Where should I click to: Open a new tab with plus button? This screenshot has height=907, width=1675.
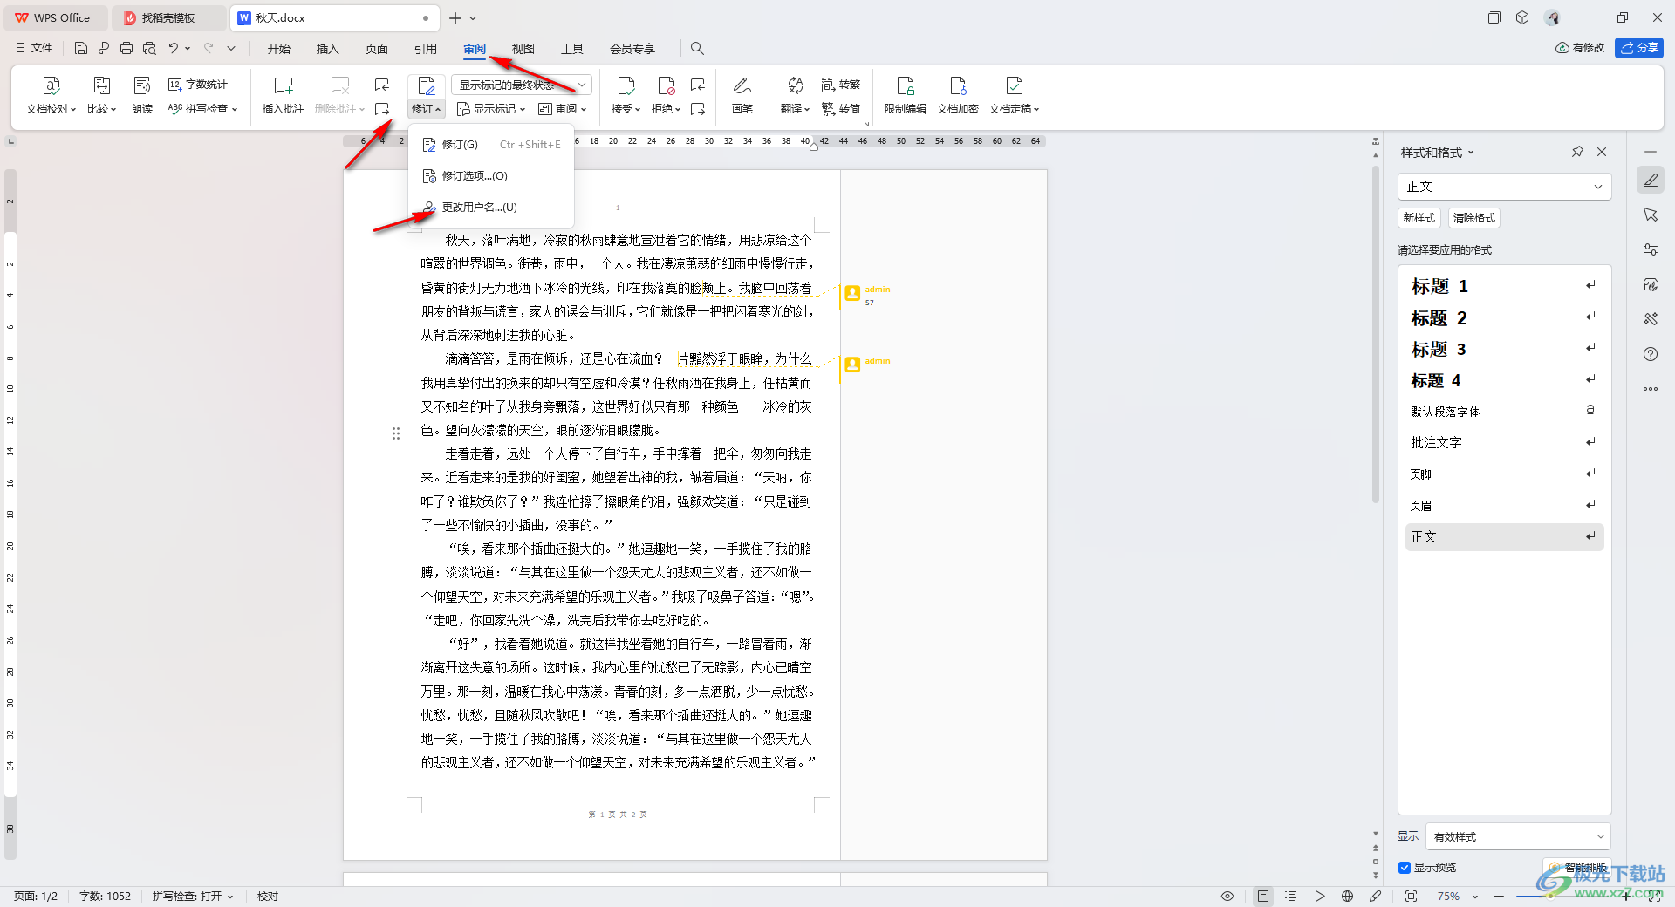point(455,17)
